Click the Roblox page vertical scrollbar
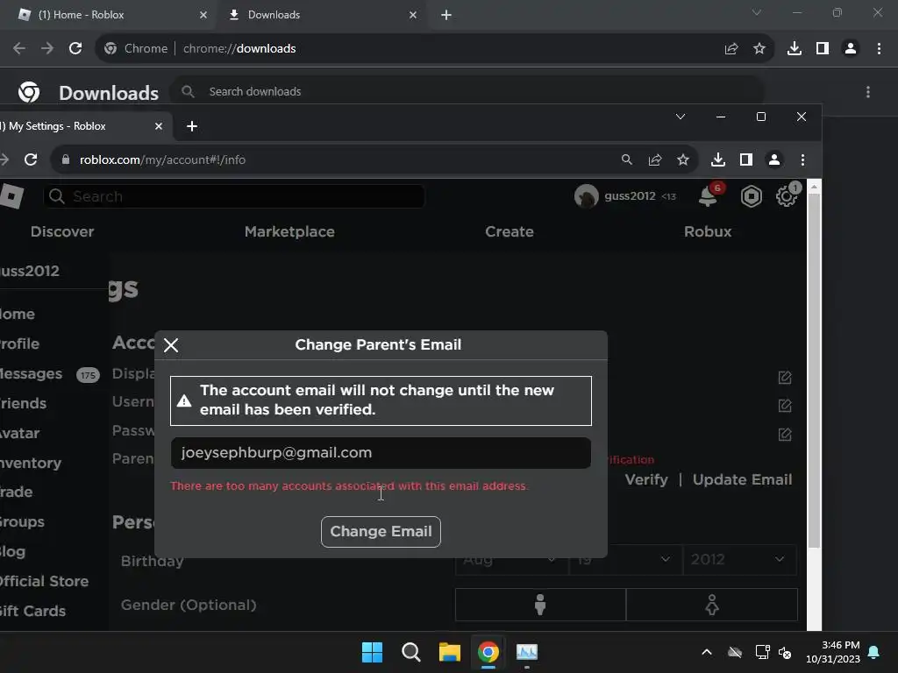 tap(814, 372)
